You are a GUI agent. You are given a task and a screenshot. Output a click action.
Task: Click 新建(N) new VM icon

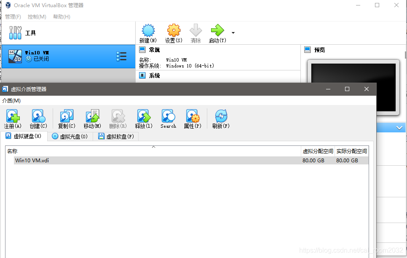point(148,30)
